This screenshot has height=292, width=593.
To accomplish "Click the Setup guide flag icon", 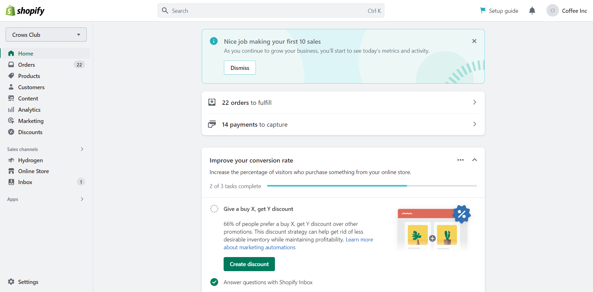I will click(x=483, y=11).
